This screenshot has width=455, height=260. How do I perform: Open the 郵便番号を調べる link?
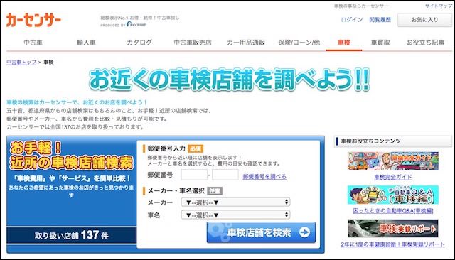click(x=264, y=176)
